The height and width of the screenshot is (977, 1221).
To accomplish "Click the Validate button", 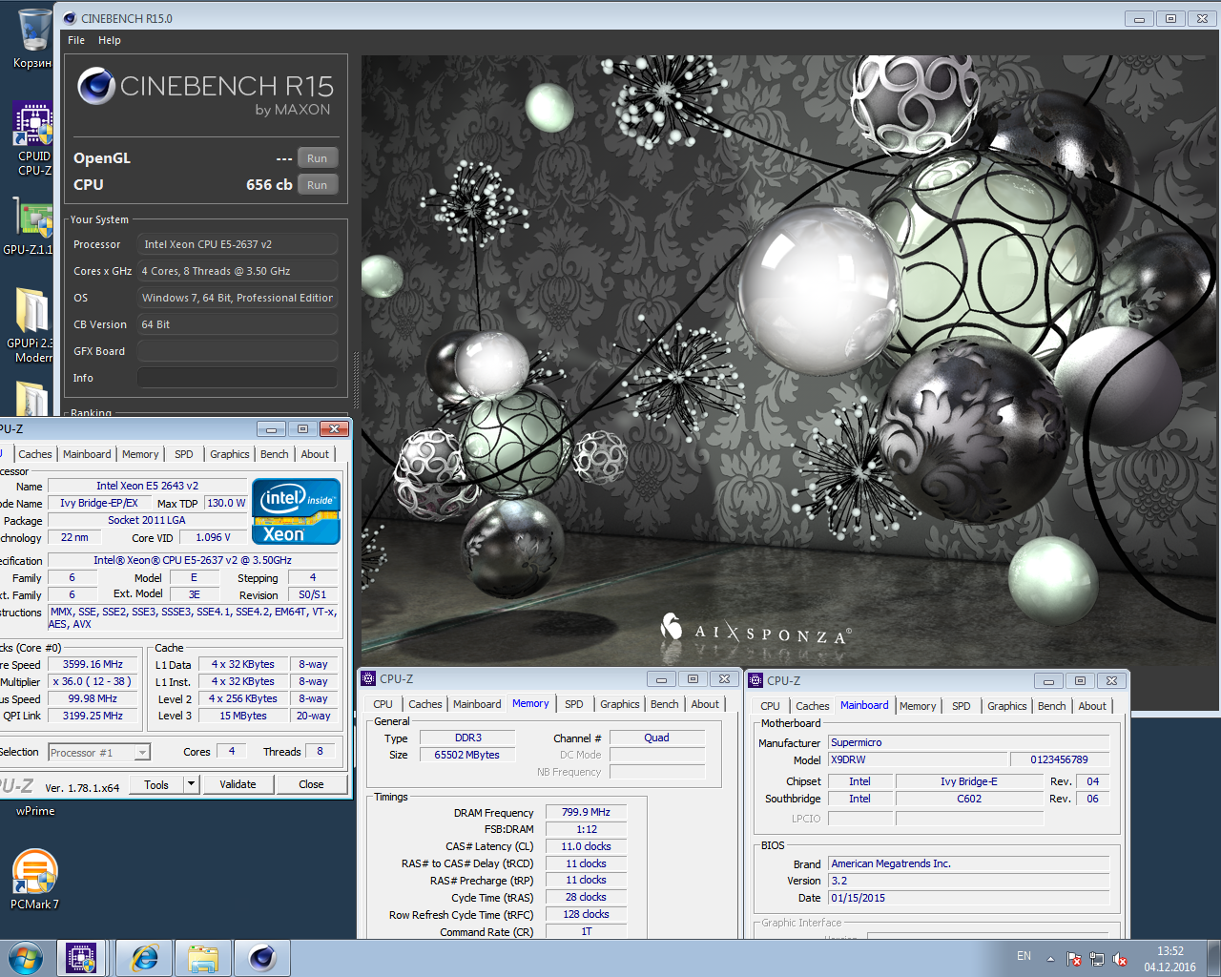I will [x=238, y=784].
